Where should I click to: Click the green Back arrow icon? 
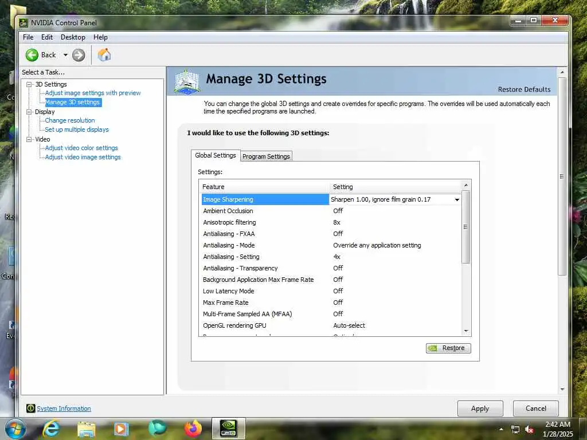tap(32, 55)
